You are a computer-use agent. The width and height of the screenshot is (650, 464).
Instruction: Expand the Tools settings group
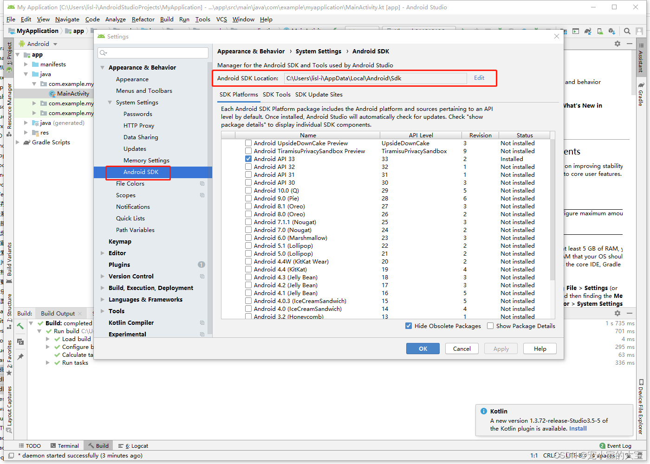coord(103,311)
